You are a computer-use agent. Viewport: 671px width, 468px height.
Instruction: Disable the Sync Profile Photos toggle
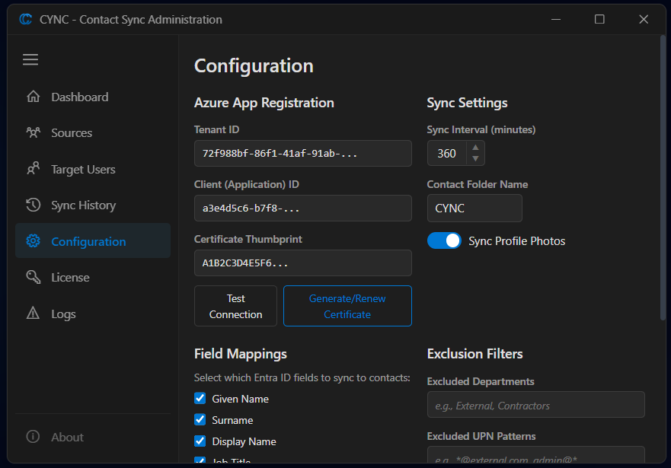coord(444,240)
